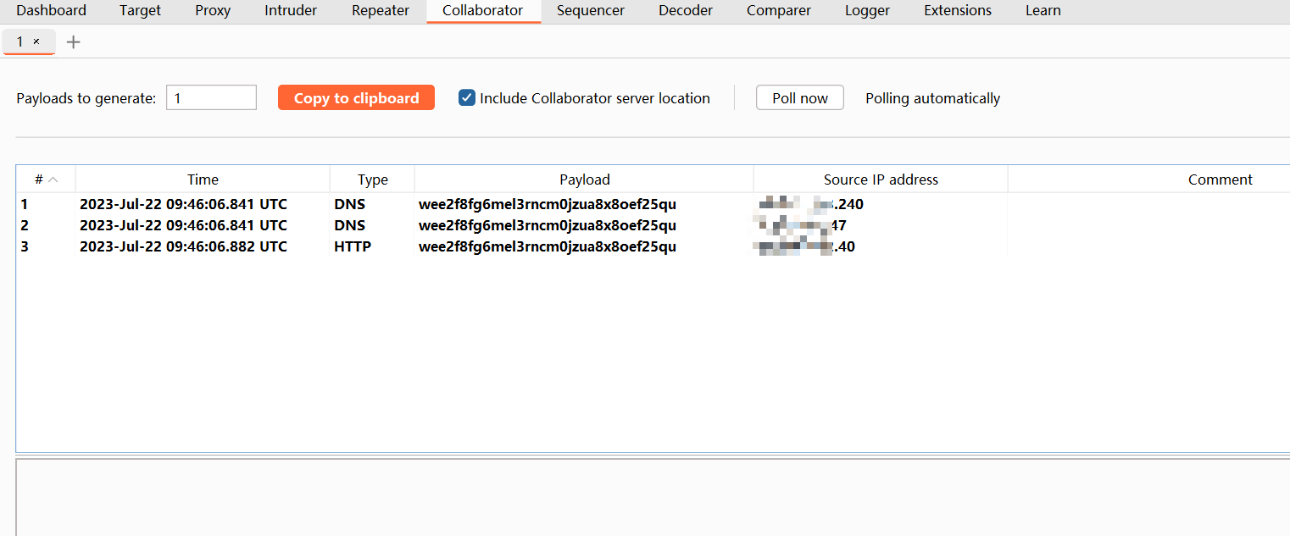Uncheck Include Collaborator server location
Image resolution: width=1290 pixels, height=536 pixels.
[x=467, y=98]
